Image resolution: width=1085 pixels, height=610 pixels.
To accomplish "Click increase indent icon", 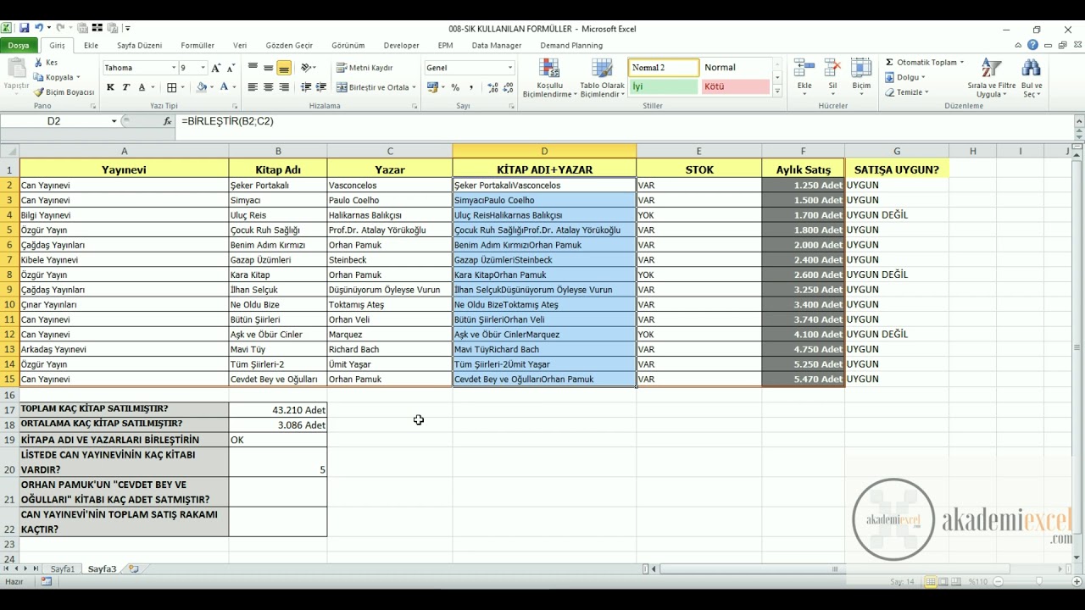I will coord(321,87).
